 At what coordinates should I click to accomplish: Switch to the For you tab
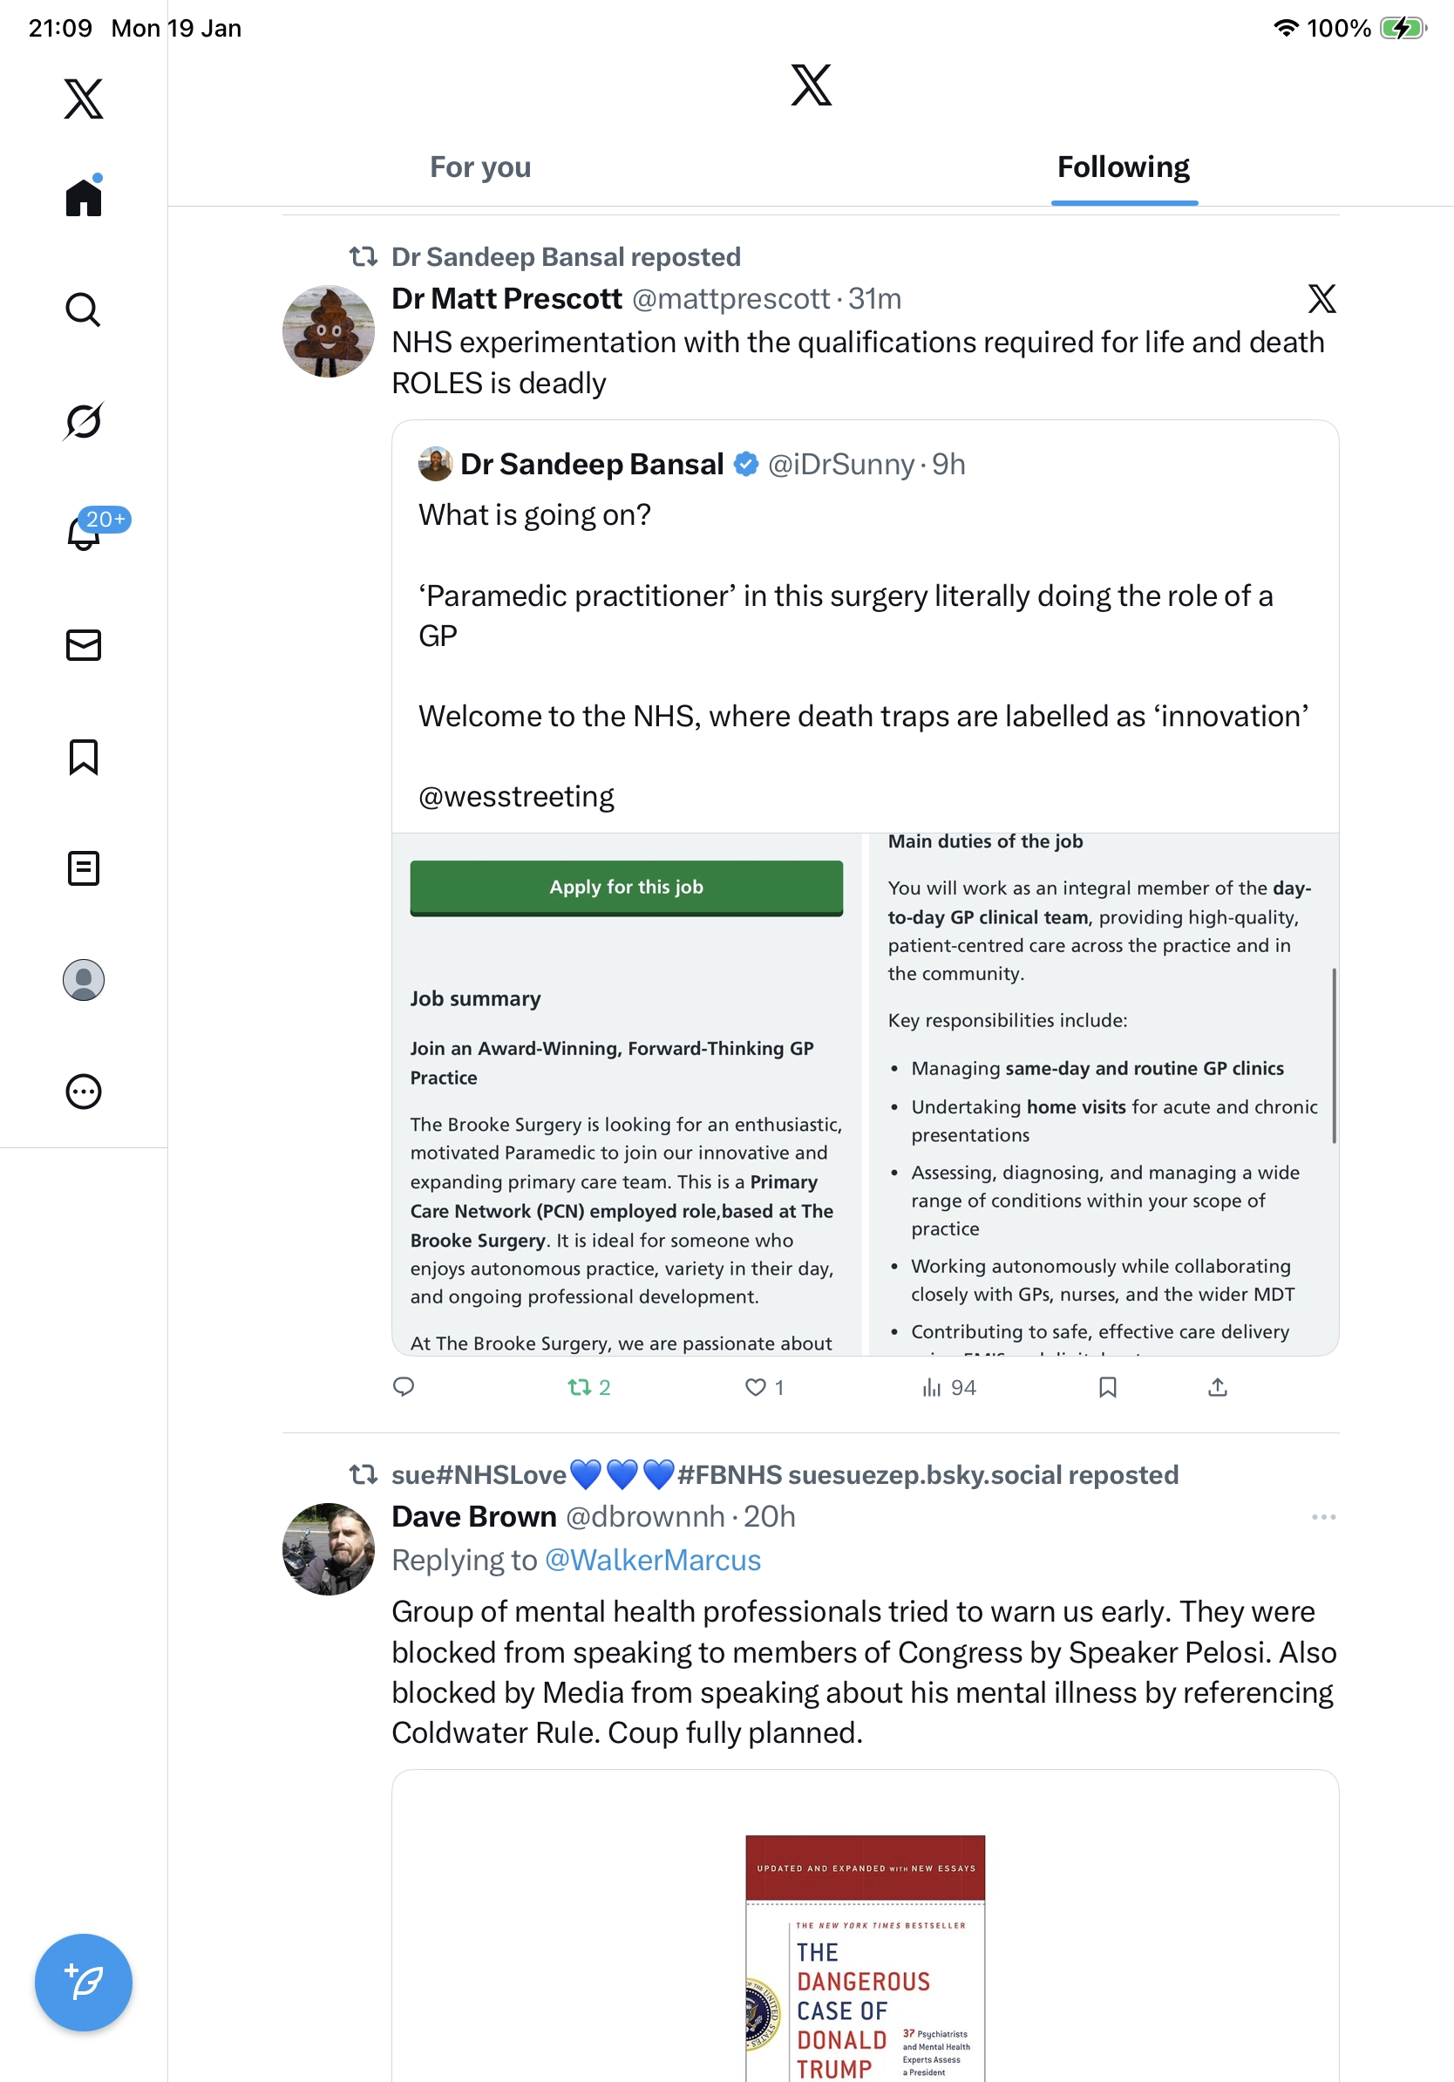tap(479, 167)
